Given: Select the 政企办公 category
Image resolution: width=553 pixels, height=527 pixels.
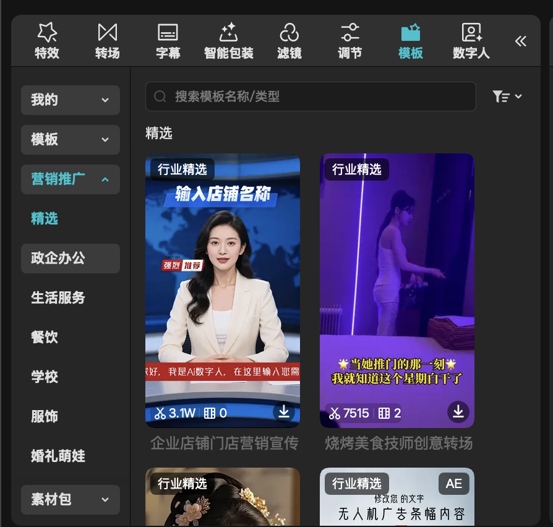Looking at the screenshot, I should point(71,258).
